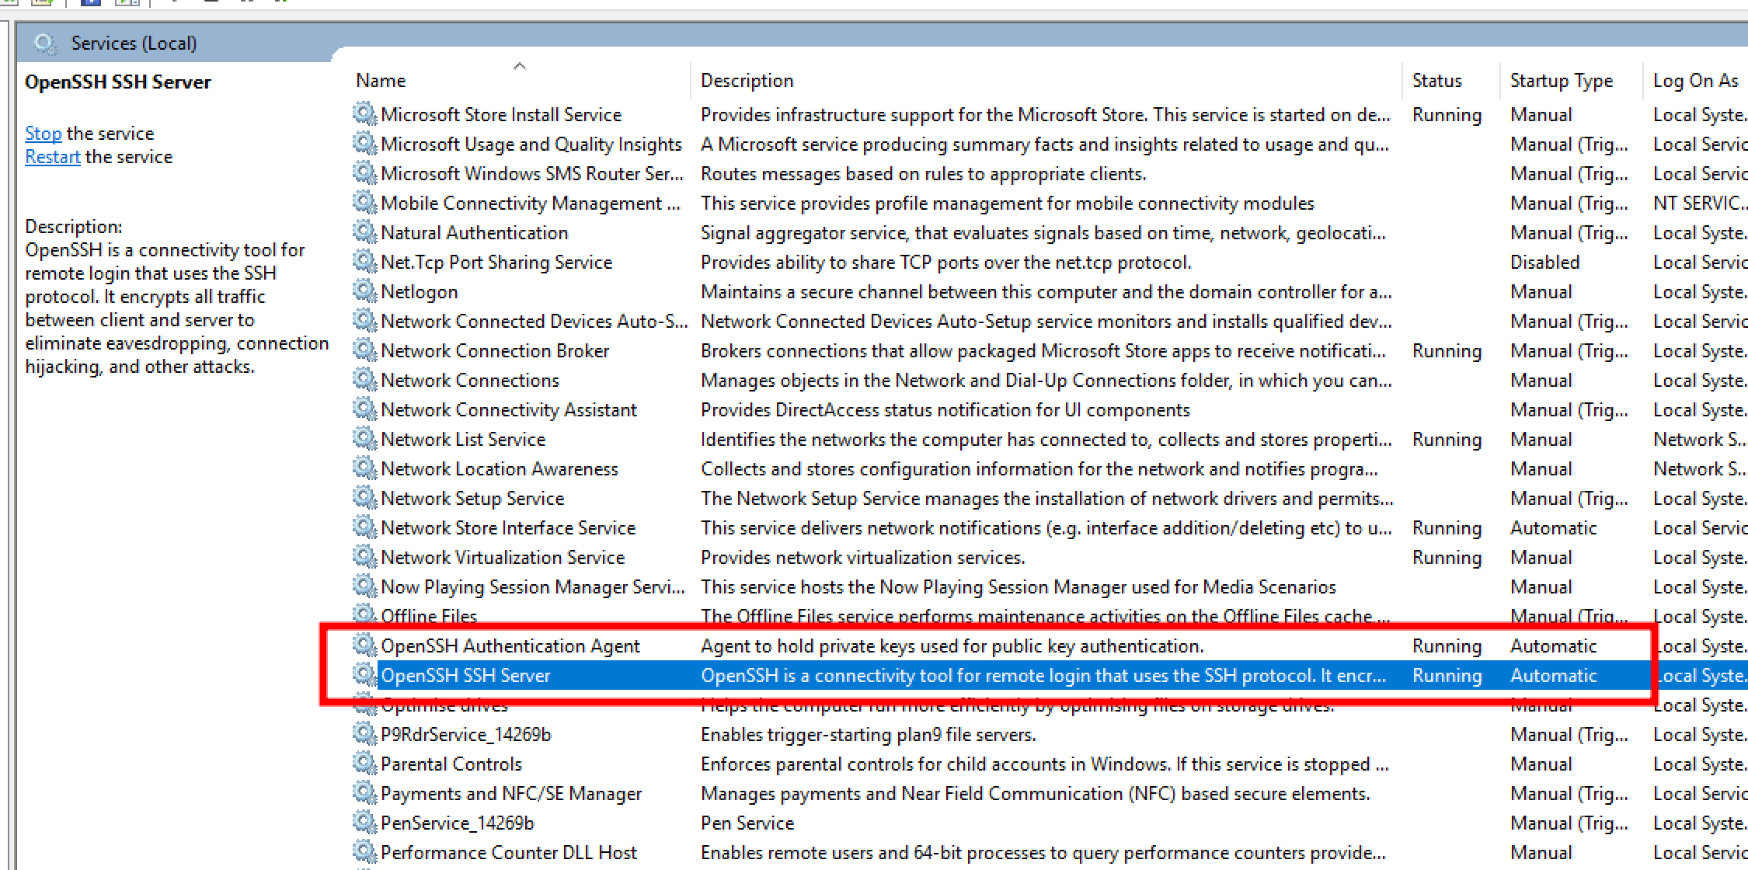The height and width of the screenshot is (870, 1748).
Task: Click gear icon next to PenService_14269b
Action: 364,822
